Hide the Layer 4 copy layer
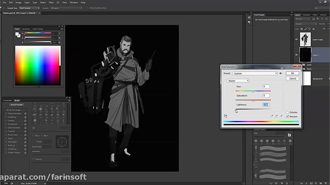 (296, 40)
